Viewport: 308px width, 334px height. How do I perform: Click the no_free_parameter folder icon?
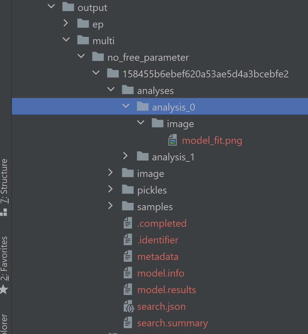98,56
